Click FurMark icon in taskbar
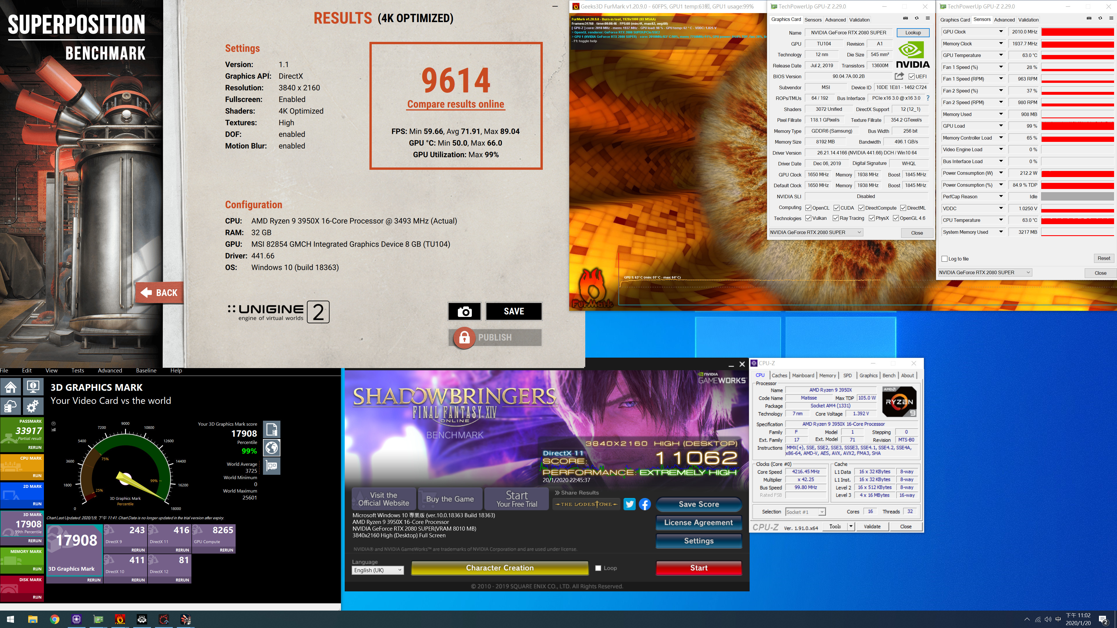Image resolution: width=1117 pixels, height=628 pixels. [120, 619]
